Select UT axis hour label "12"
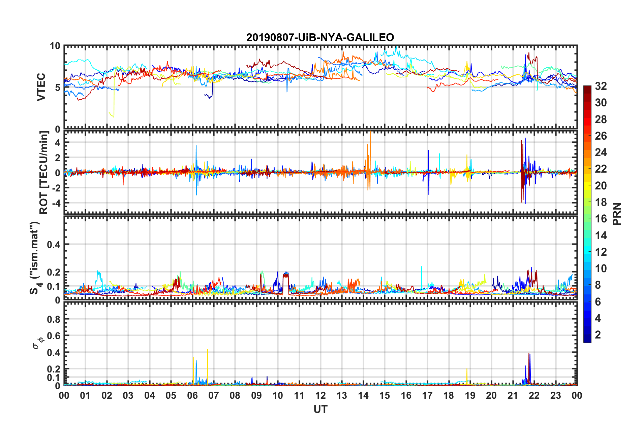This screenshot has height=428, width=641. click(320, 395)
